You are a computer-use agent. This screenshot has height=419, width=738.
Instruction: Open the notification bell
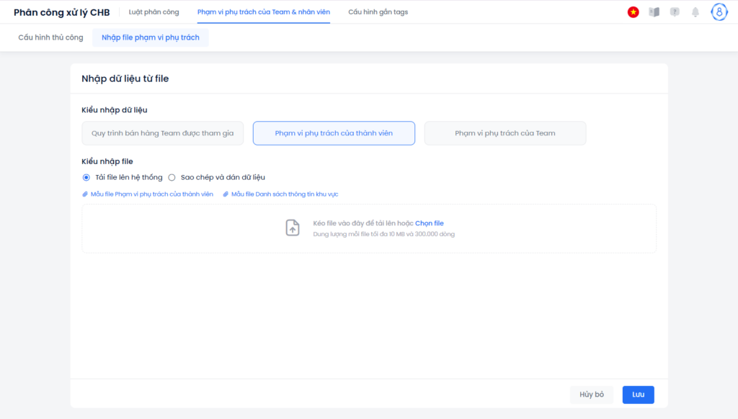coord(695,12)
